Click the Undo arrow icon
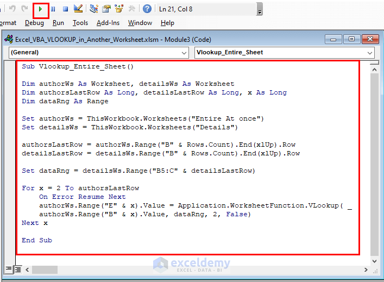Screen dimensions: 384x282 11,9
